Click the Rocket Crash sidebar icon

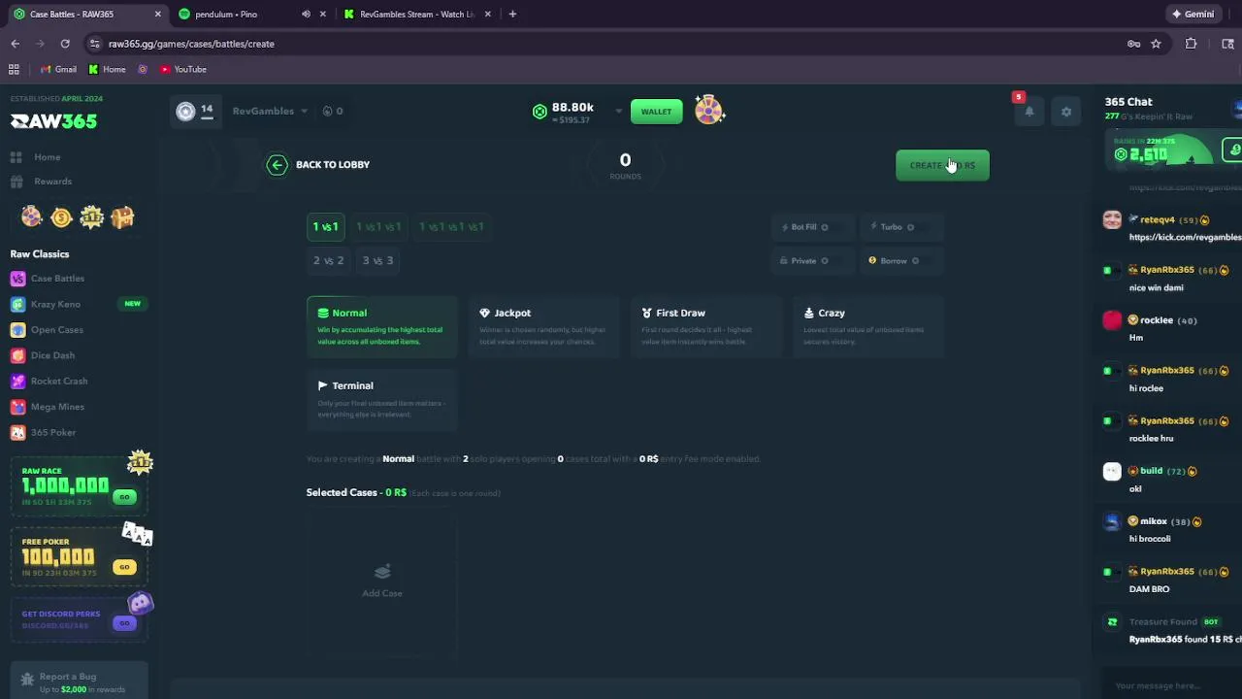(x=17, y=382)
